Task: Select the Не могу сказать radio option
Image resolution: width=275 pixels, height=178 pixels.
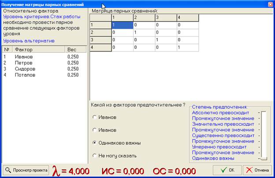Action: (95, 156)
